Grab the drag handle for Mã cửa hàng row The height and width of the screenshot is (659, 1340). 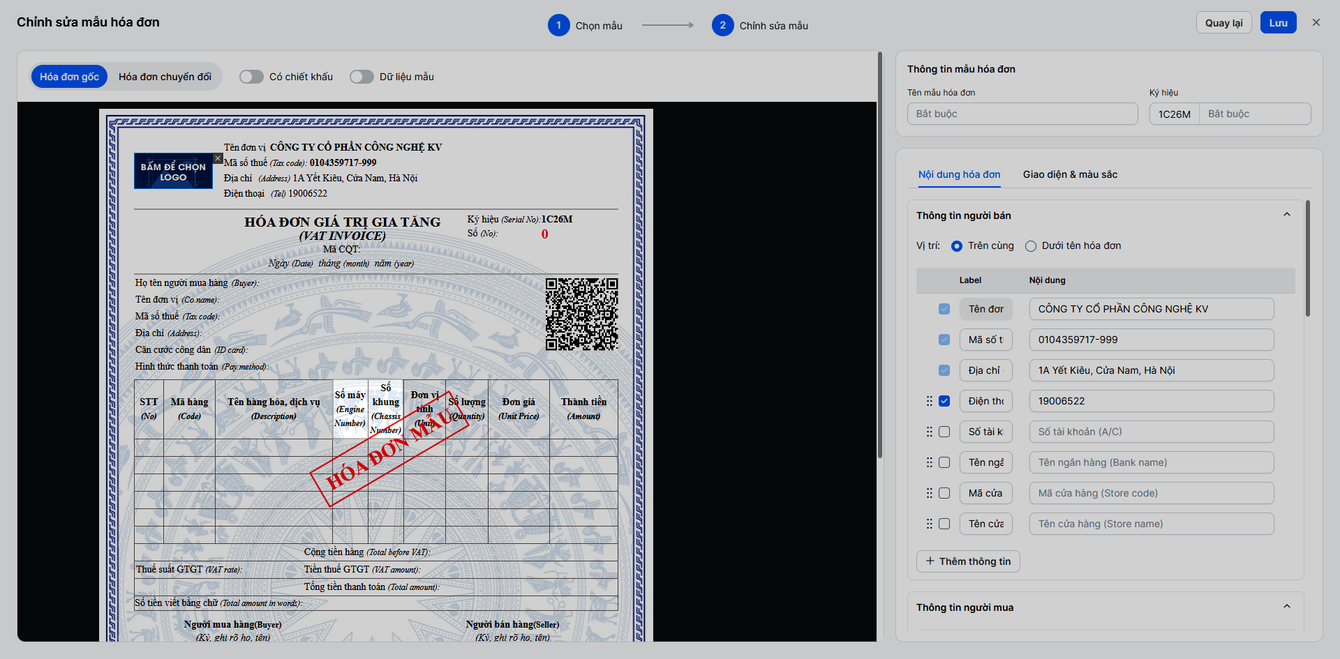pos(929,493)
